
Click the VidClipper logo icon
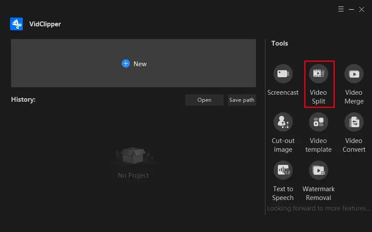click(16, 24)
